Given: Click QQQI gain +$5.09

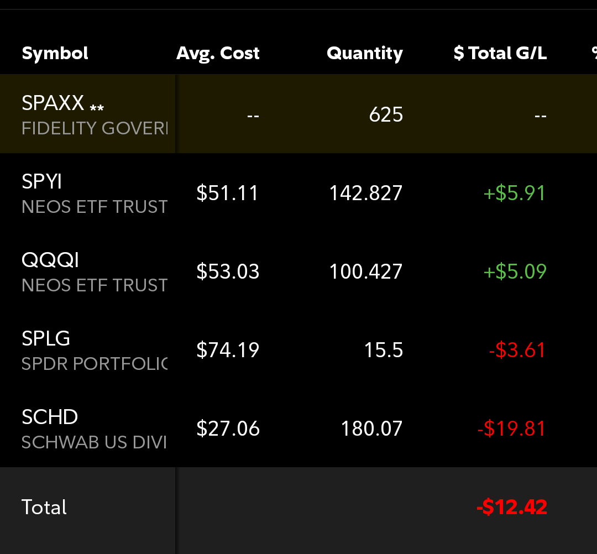Looking at the screenshot, I should 515,271.
